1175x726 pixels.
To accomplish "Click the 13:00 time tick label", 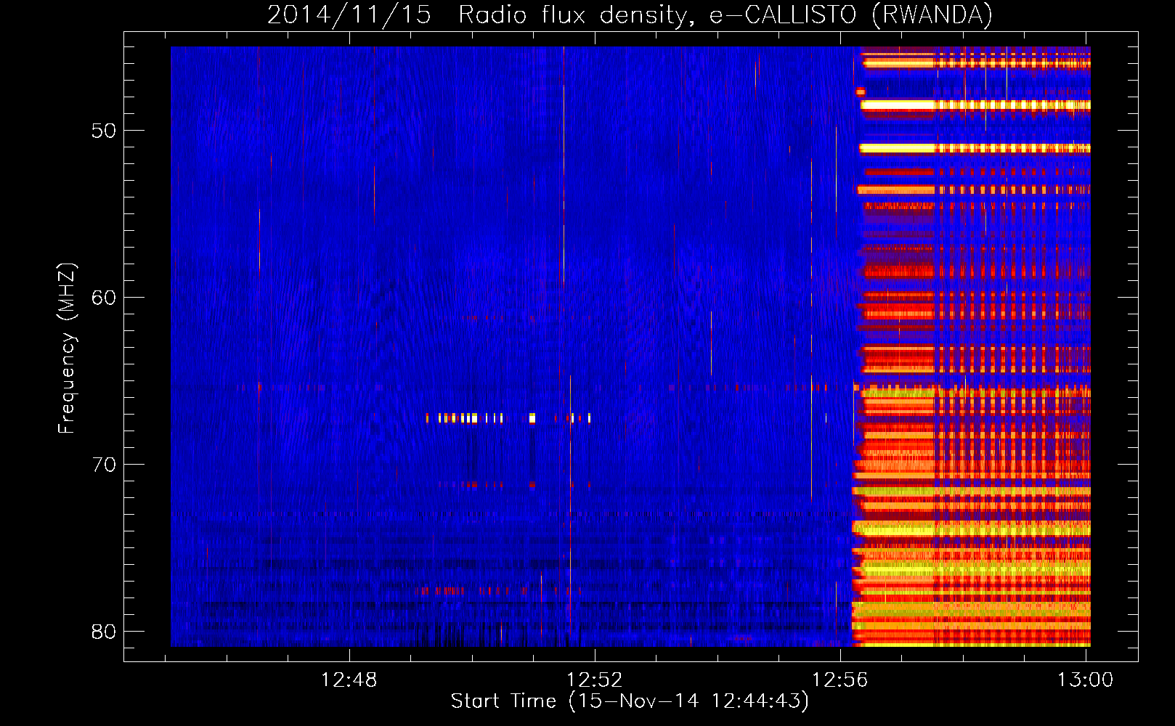I will 1085,680.
